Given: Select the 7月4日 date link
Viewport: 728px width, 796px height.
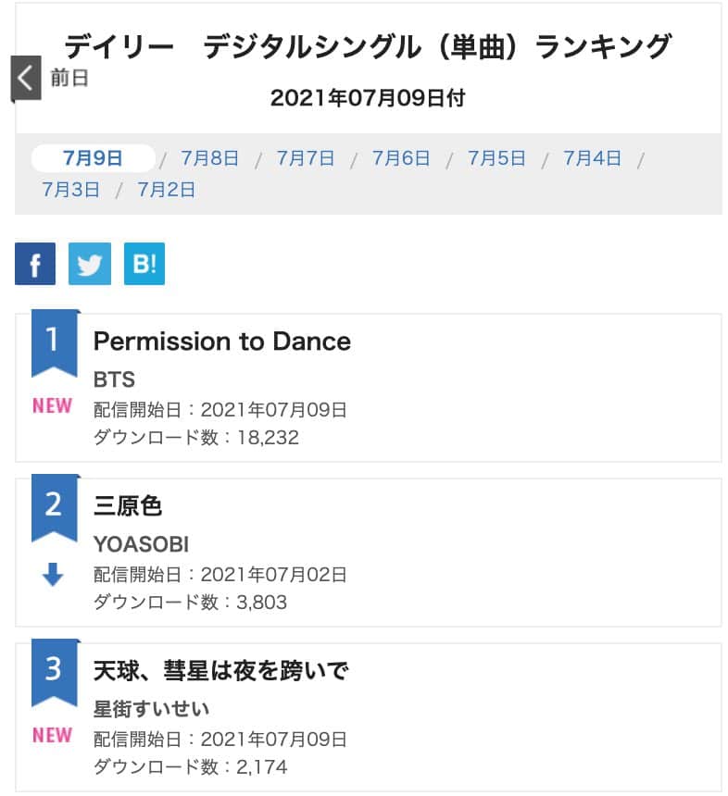Looking at the screenshot, I should (593, 158).
